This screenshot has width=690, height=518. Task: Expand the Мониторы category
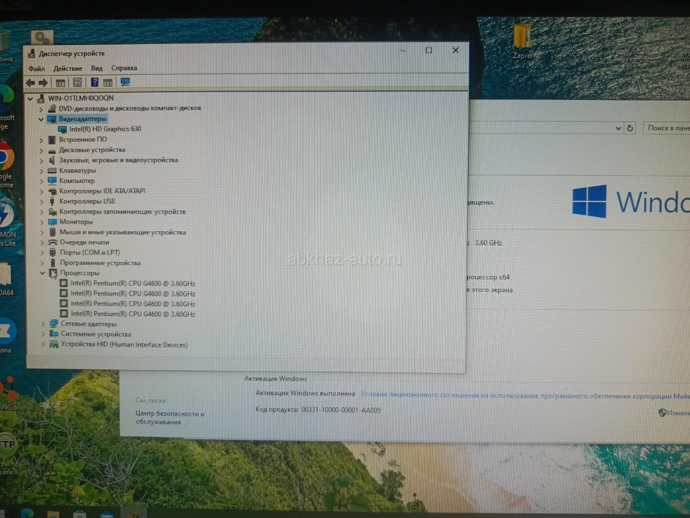42,222
